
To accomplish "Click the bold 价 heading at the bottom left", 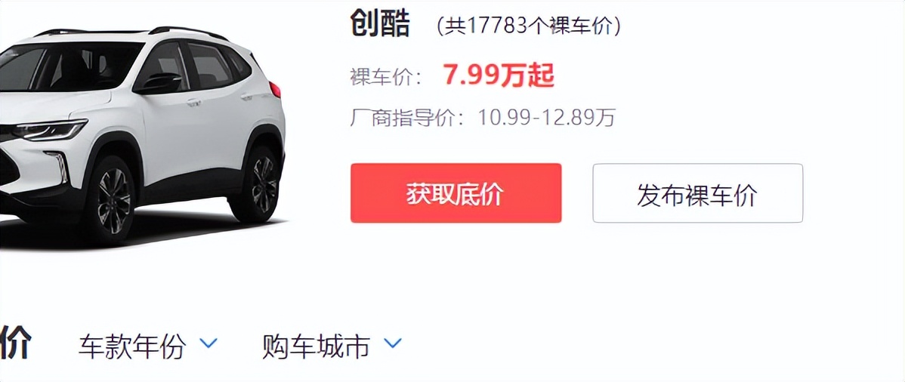I will coord(15,343).
